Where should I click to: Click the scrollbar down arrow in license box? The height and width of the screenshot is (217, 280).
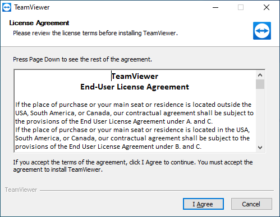click(x=260, y=148)
